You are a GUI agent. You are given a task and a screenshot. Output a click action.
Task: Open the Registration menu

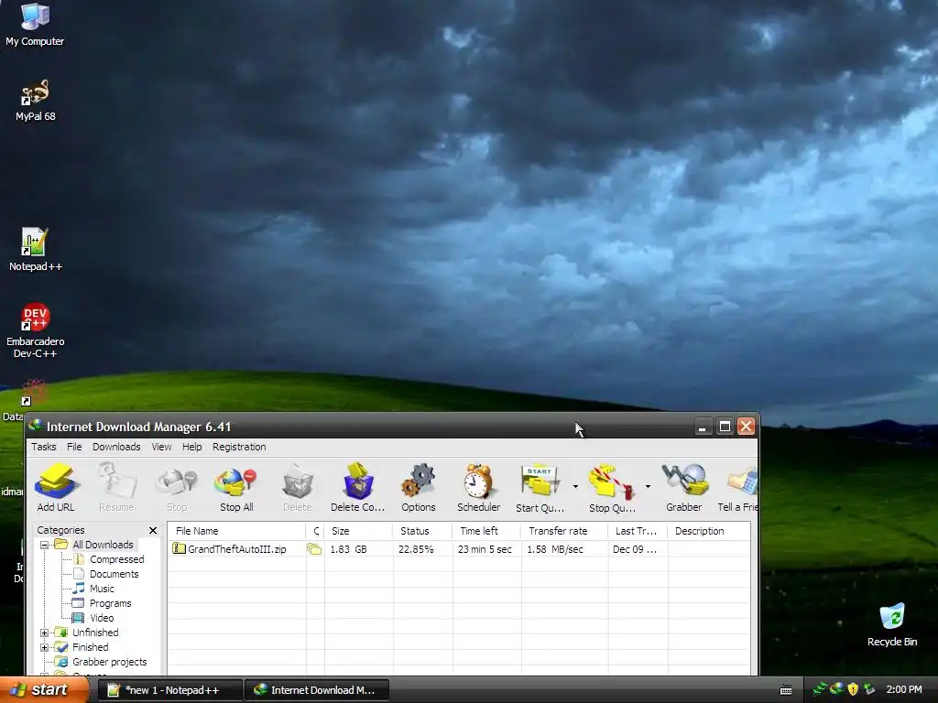point(239,447)
